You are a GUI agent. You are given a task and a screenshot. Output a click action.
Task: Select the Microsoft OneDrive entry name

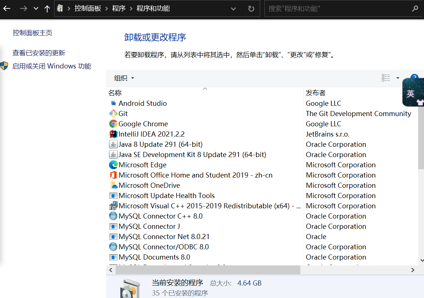(149, 185)
